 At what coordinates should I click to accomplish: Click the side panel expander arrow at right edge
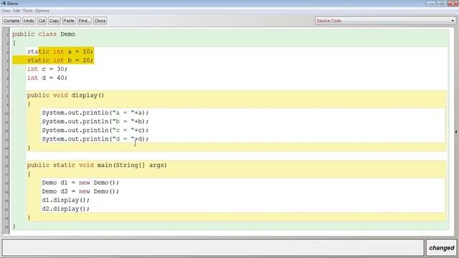click(x=456, y=132)
